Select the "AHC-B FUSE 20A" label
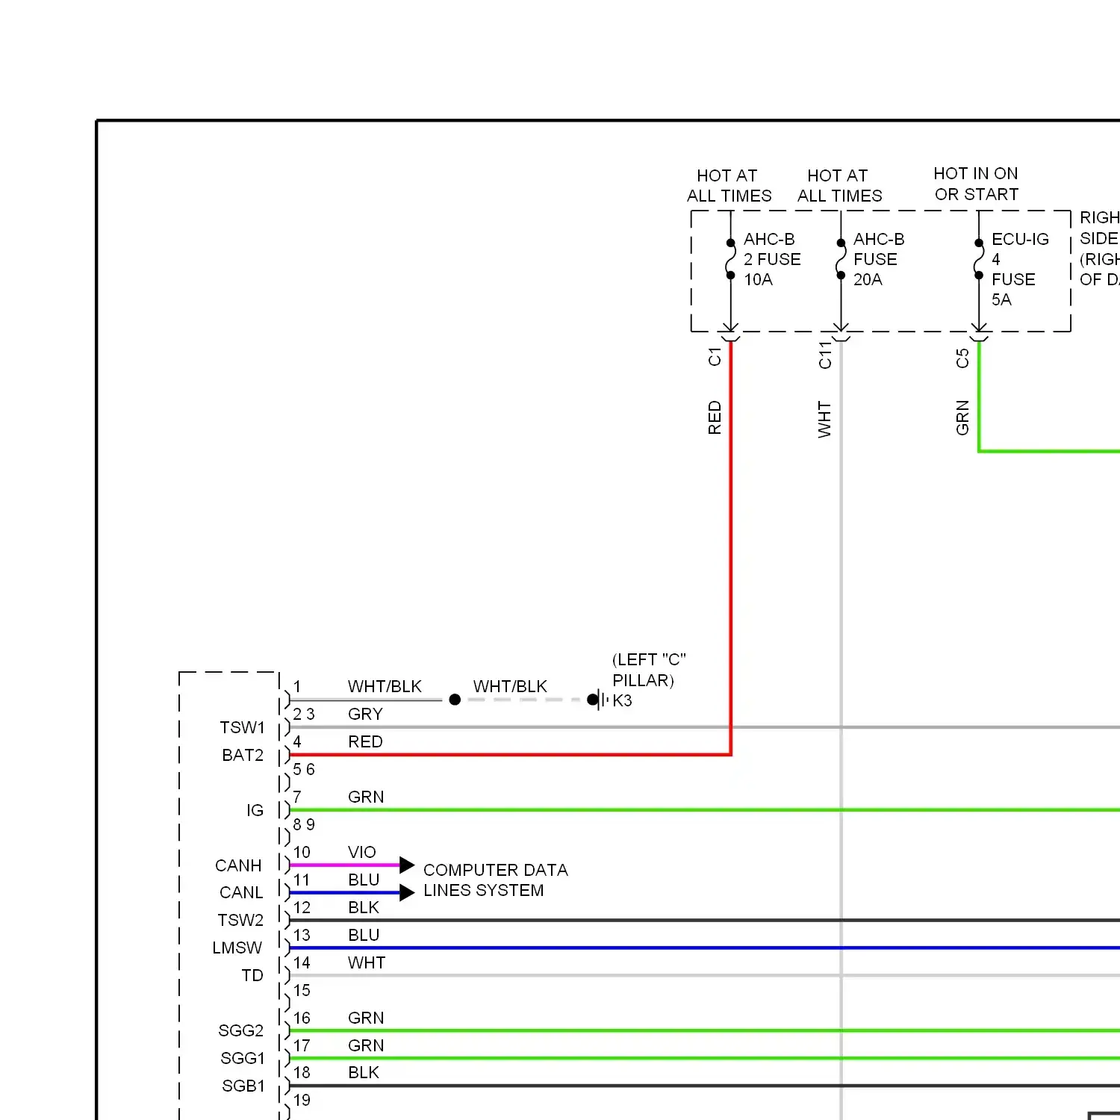 879,259
